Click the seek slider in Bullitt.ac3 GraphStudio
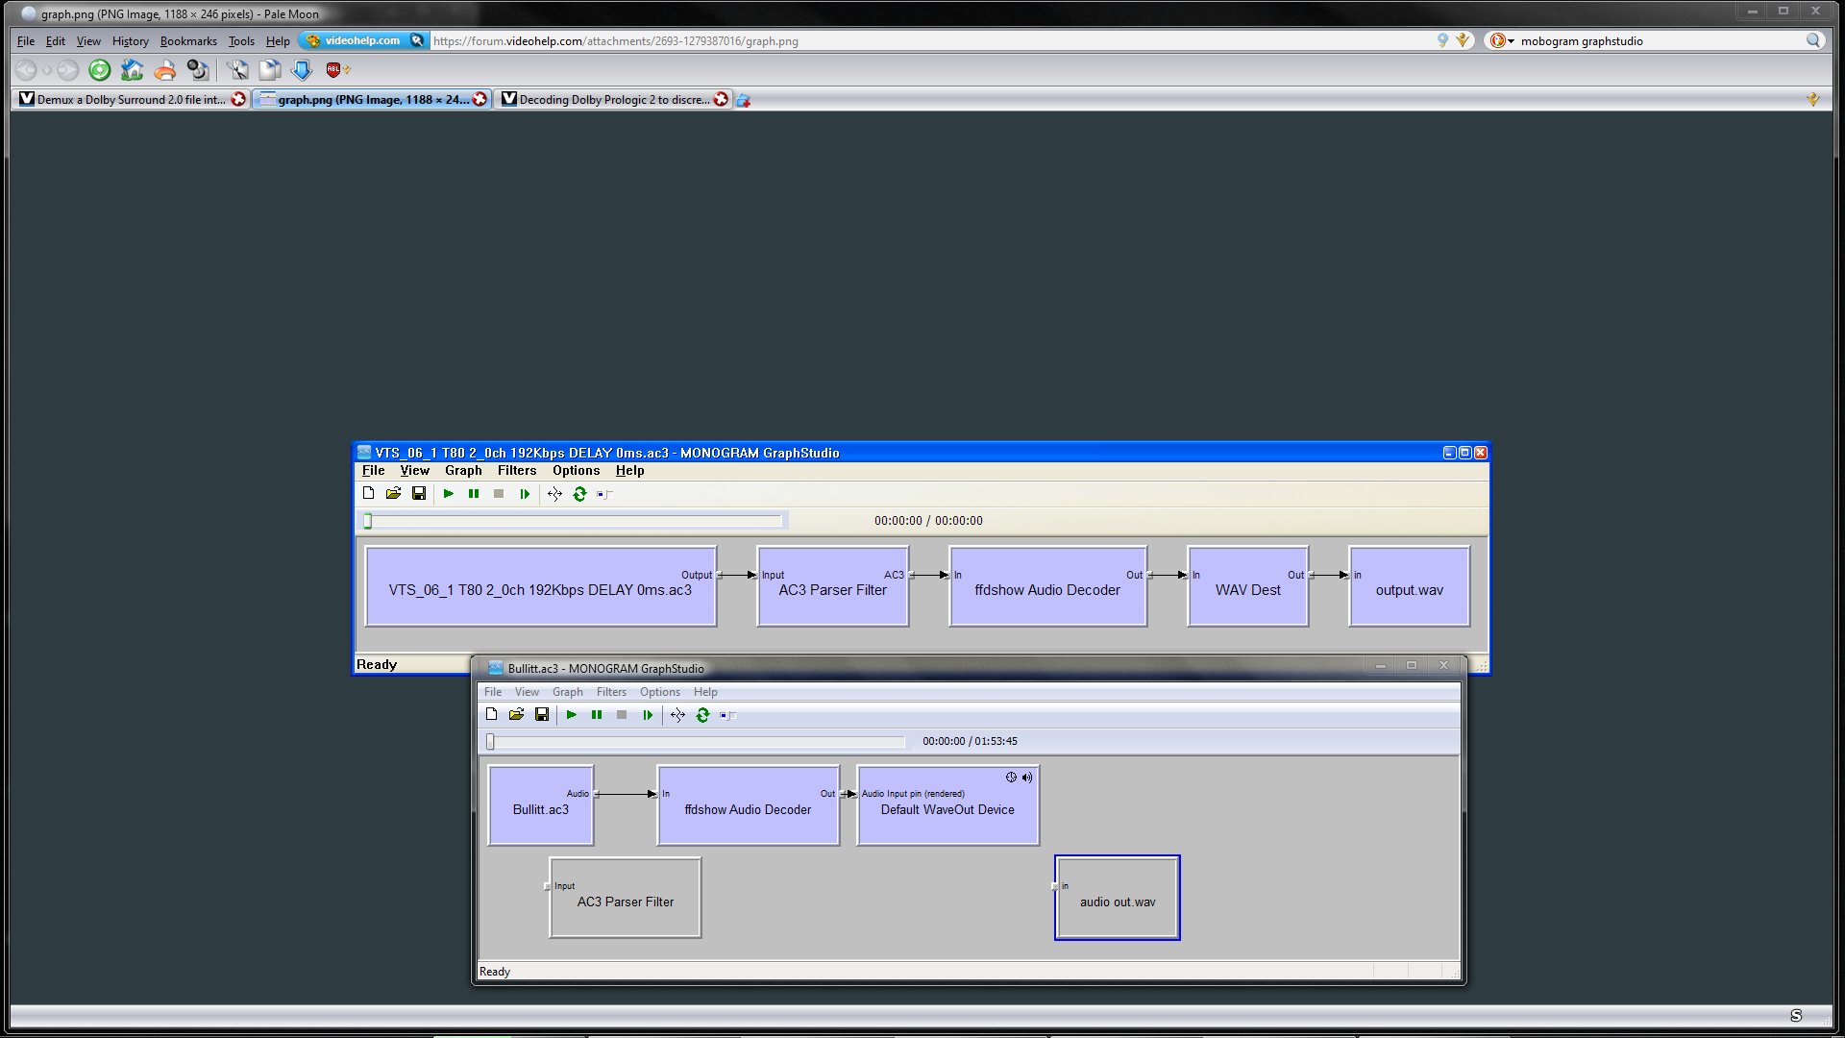The height and width of the screenshot is (1038, 1845). 698,742
